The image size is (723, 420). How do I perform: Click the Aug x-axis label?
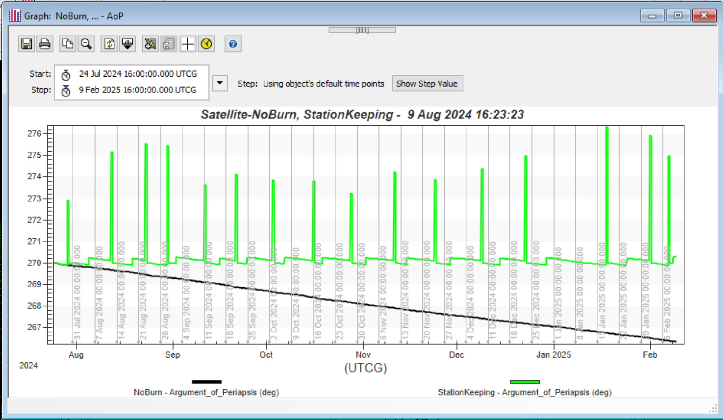click(x=76, y=355)
